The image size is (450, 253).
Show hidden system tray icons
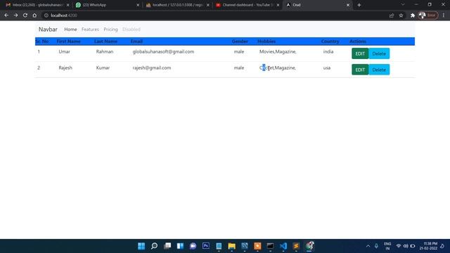[368, 246]
